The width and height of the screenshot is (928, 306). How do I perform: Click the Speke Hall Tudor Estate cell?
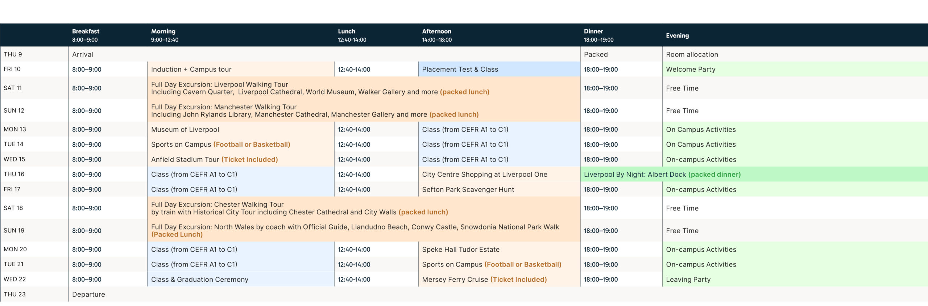(x=460, y=249)
